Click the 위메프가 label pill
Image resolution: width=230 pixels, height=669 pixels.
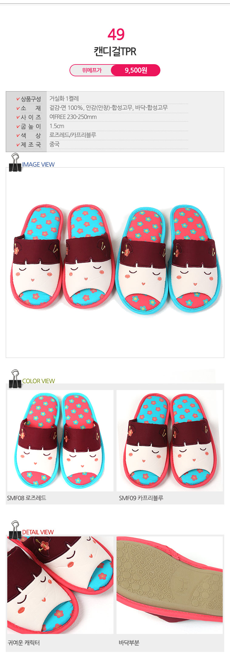click(x=92, y=70)
